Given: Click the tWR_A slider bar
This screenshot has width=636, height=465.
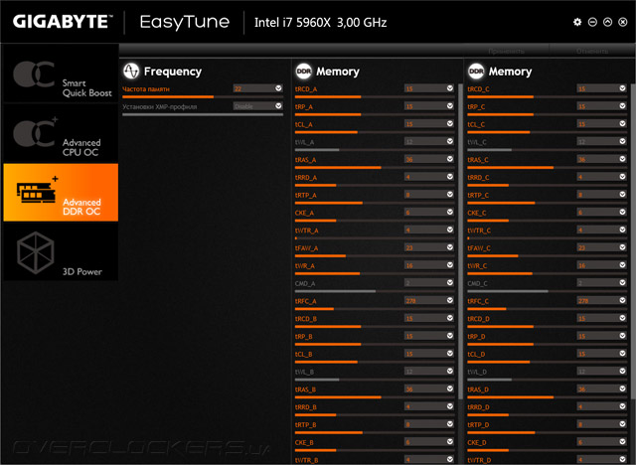Looking at the screenshot, I should (x=375, y=273).
